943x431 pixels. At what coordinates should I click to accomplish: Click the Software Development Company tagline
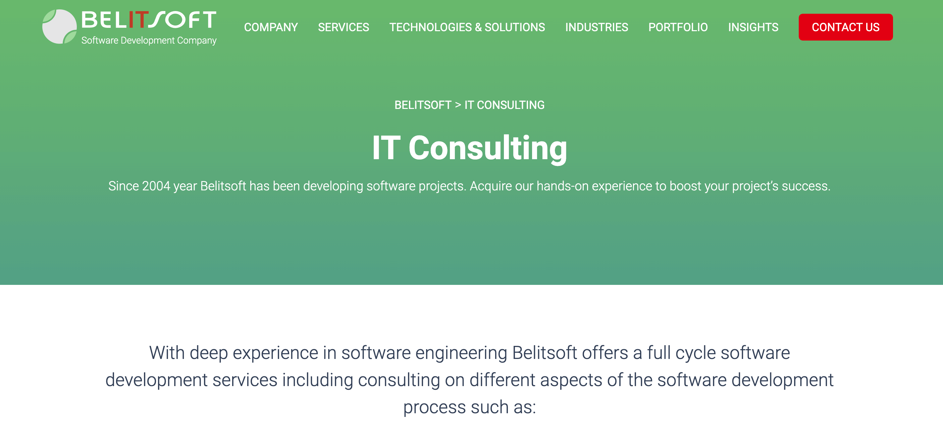(149, 40)
